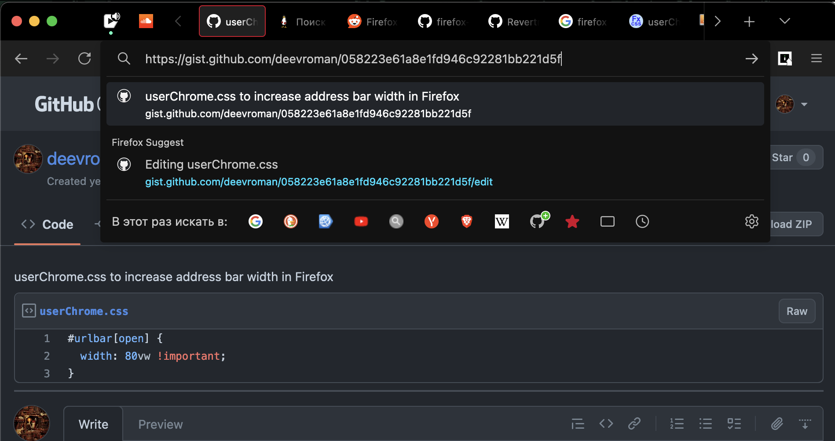Insert code formatting in comment
Viewport: 835px width, 441px height.
tap(606, 423)
